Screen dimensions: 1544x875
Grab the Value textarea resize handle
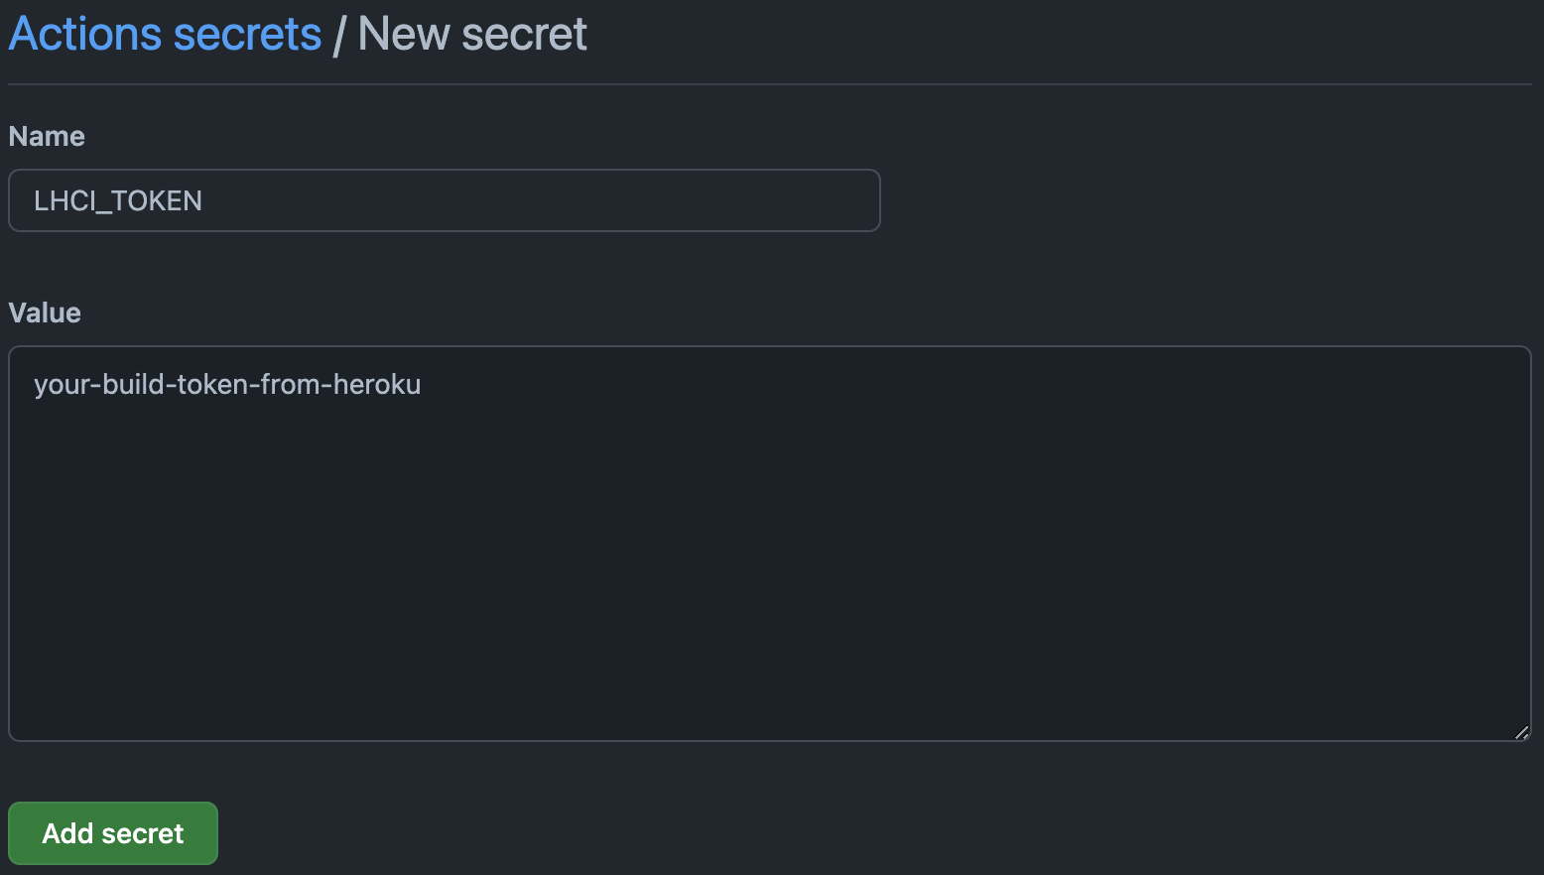coord(1521,732)
